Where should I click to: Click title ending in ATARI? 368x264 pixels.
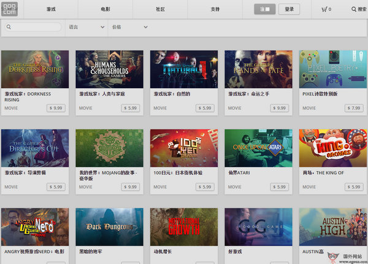[239, 173]
